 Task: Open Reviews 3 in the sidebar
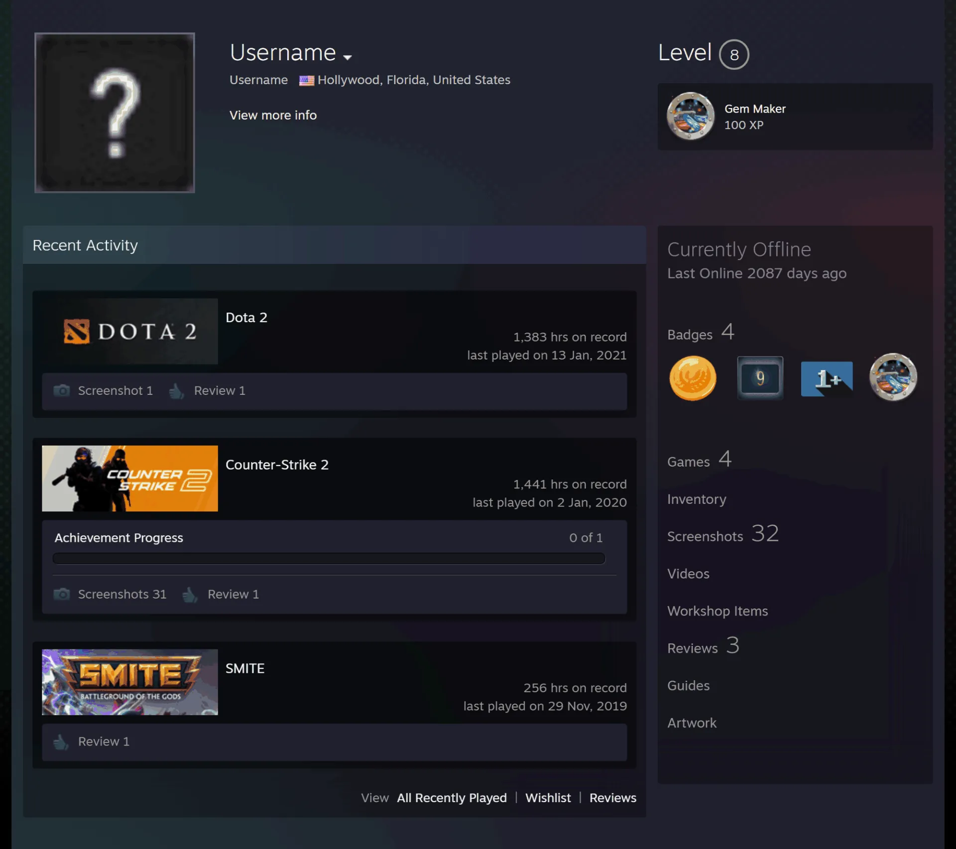(703, 646)
